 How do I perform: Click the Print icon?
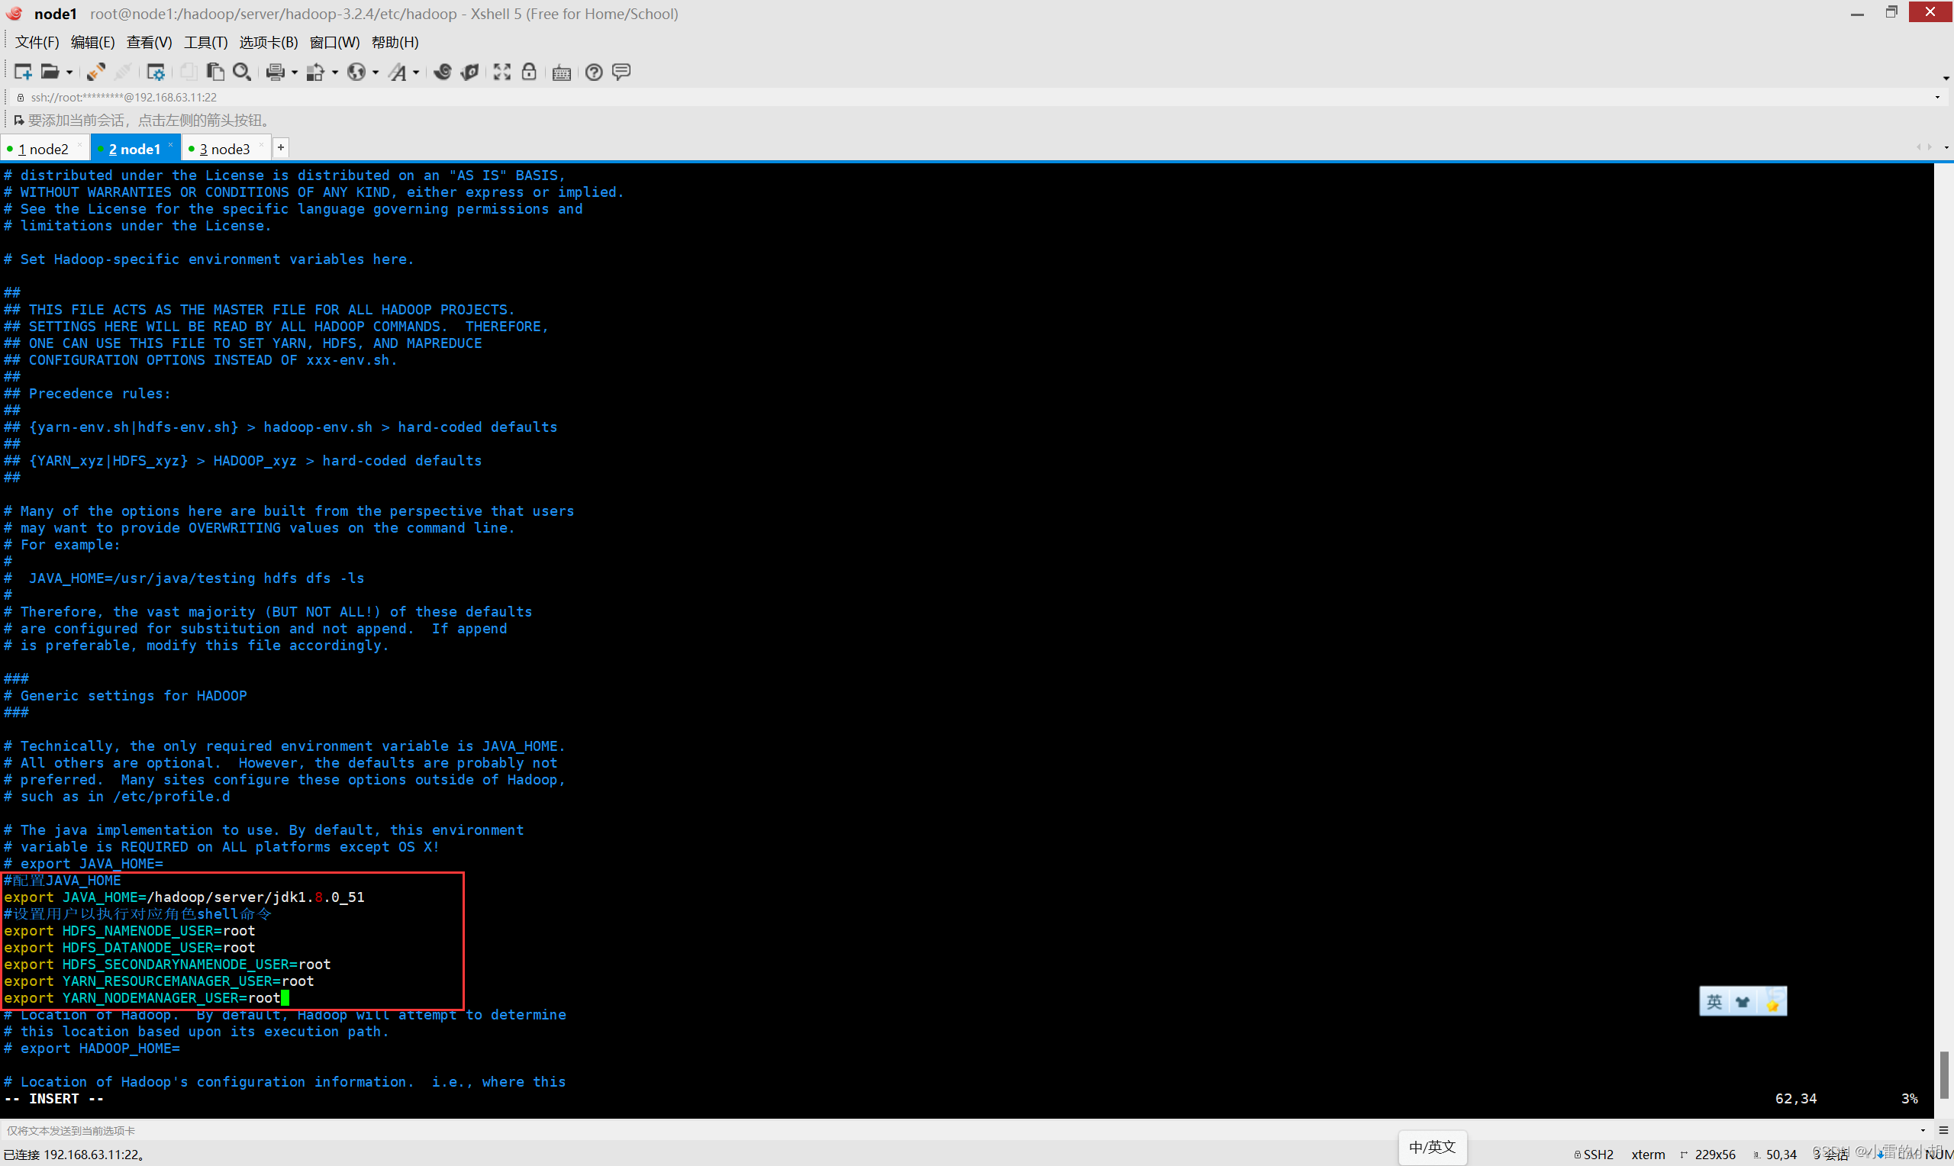(x=274, y=72)
